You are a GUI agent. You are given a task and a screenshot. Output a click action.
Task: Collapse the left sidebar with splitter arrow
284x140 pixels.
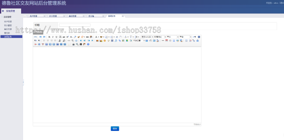(23, 83)
